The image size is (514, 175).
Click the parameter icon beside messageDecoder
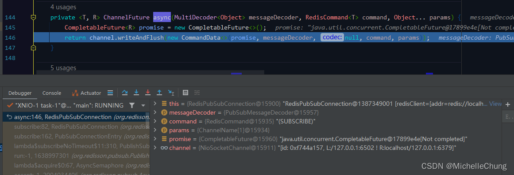pyautogui.click(x=164, y=113)
